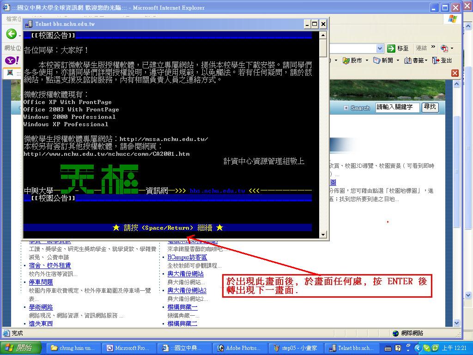Minimize the Telnet window
This screenshot has height=355, width=473.
click(x=307, y=24)
